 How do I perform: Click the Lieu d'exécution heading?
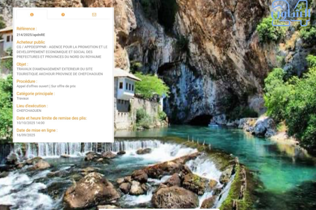pos(32,106)
